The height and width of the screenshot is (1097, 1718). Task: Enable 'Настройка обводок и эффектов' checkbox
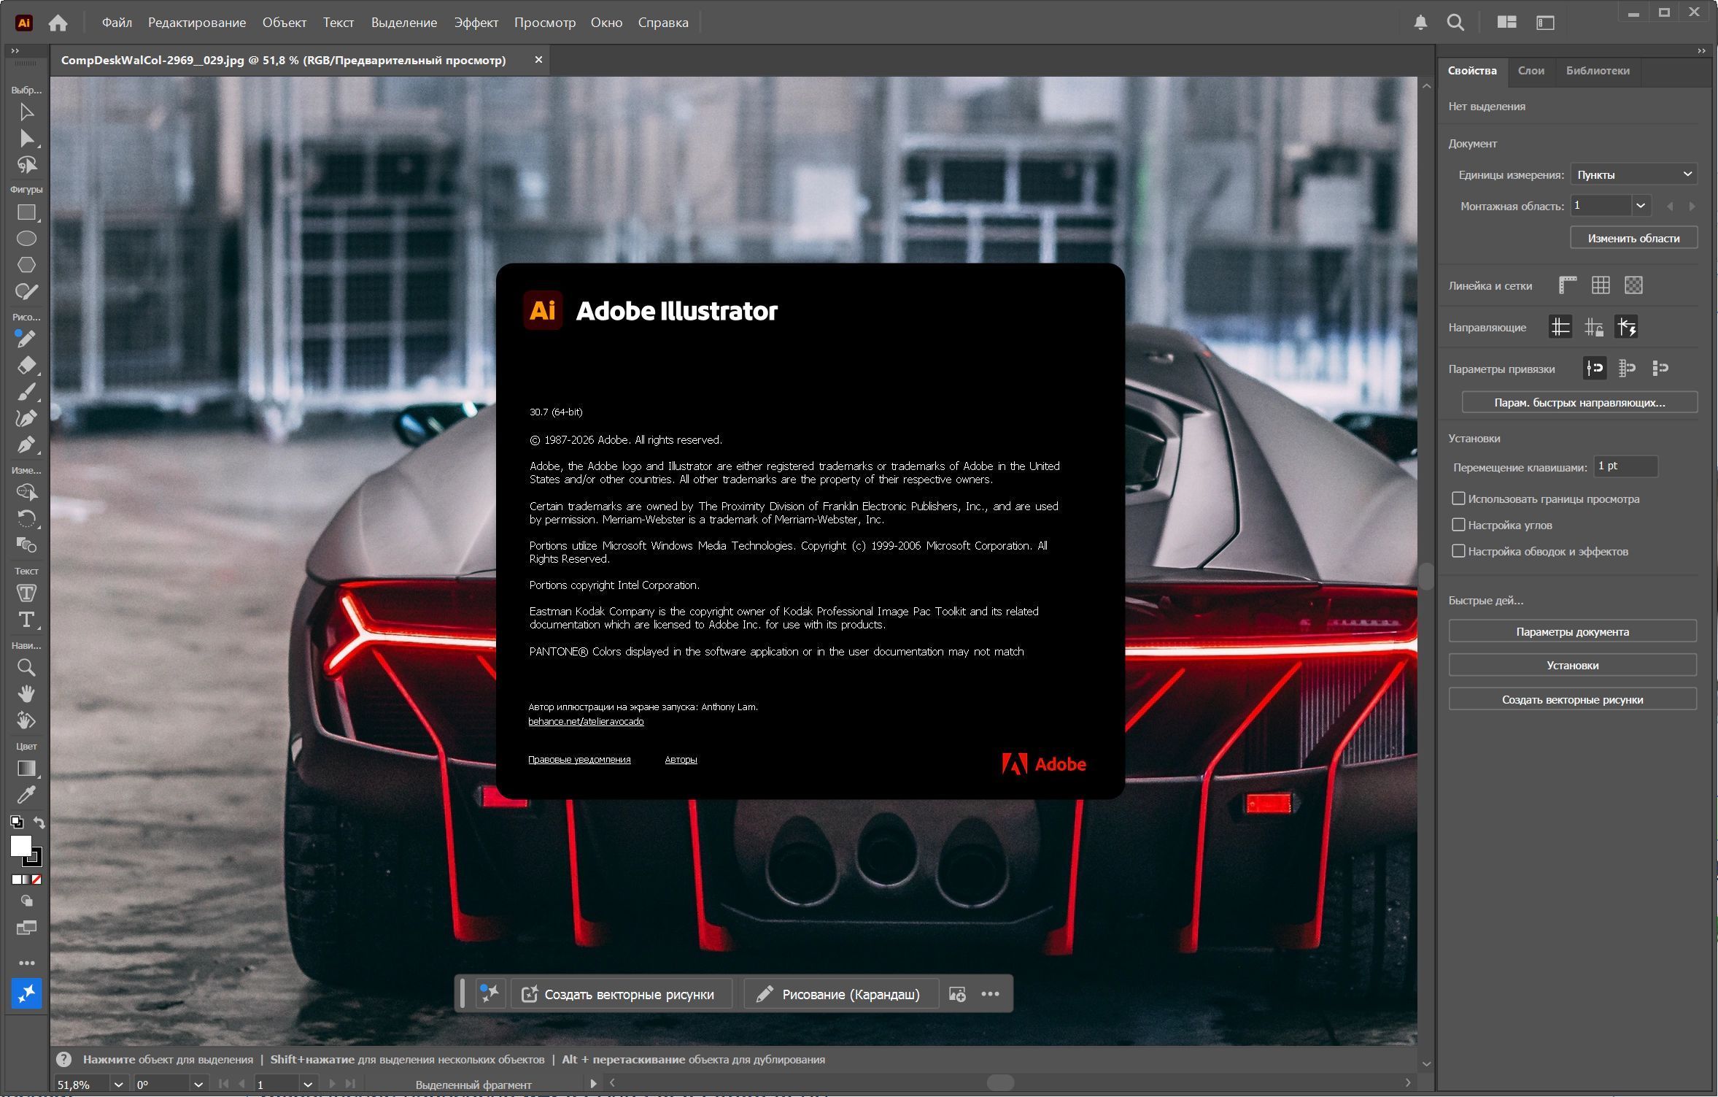coord(1458,551)
